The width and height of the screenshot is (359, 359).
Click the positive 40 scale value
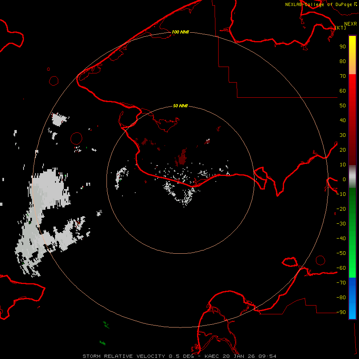[x=343, y=120]
